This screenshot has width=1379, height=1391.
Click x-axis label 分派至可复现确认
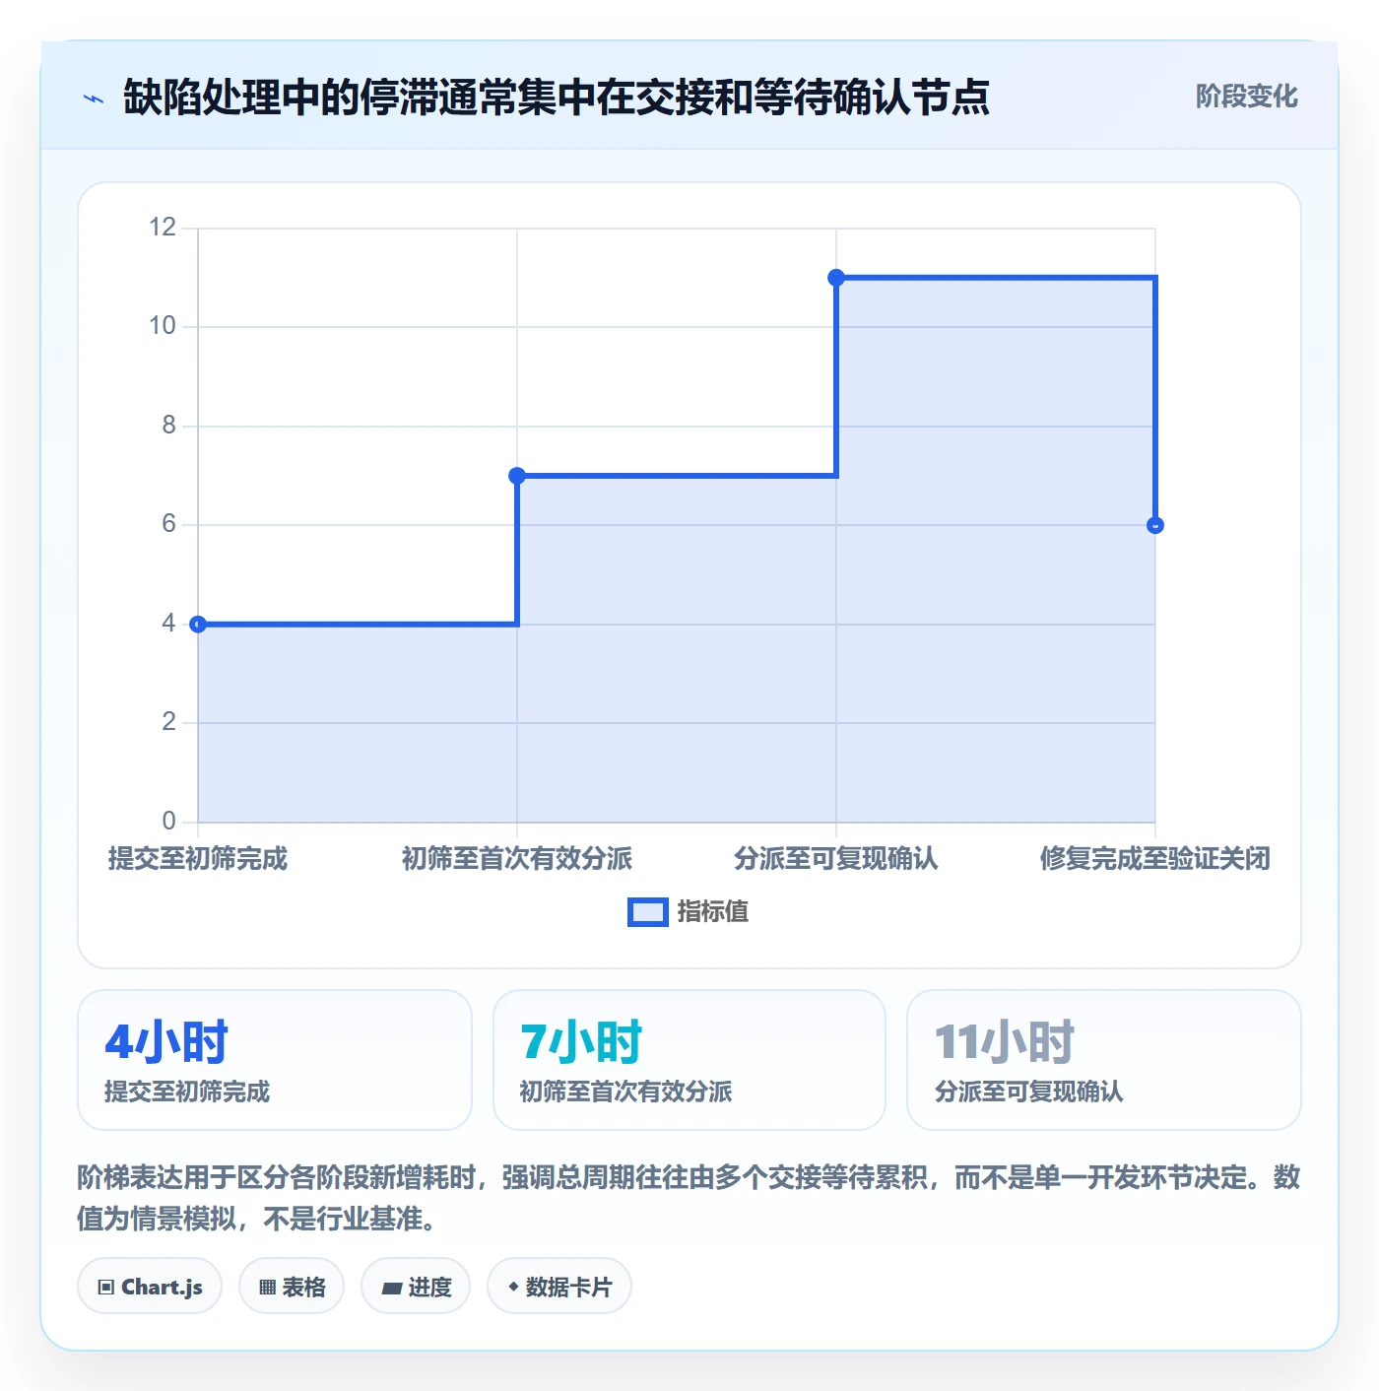[x=836, y=858]
